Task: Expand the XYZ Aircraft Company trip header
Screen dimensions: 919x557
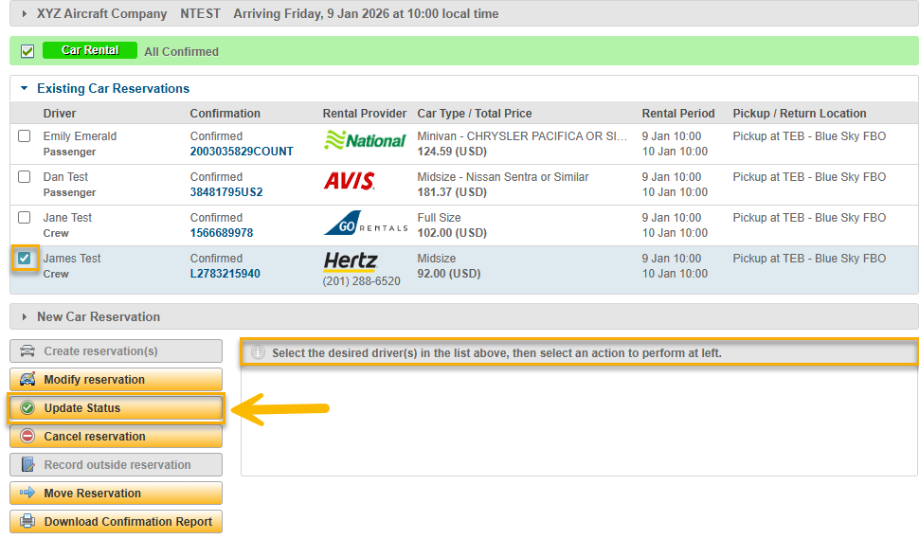Action: click(x=24, y=14)
